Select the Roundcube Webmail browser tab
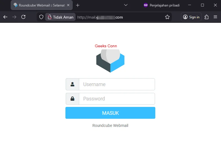Image resolution: width=221 pixels, height=157 pixels. (42, 5)
